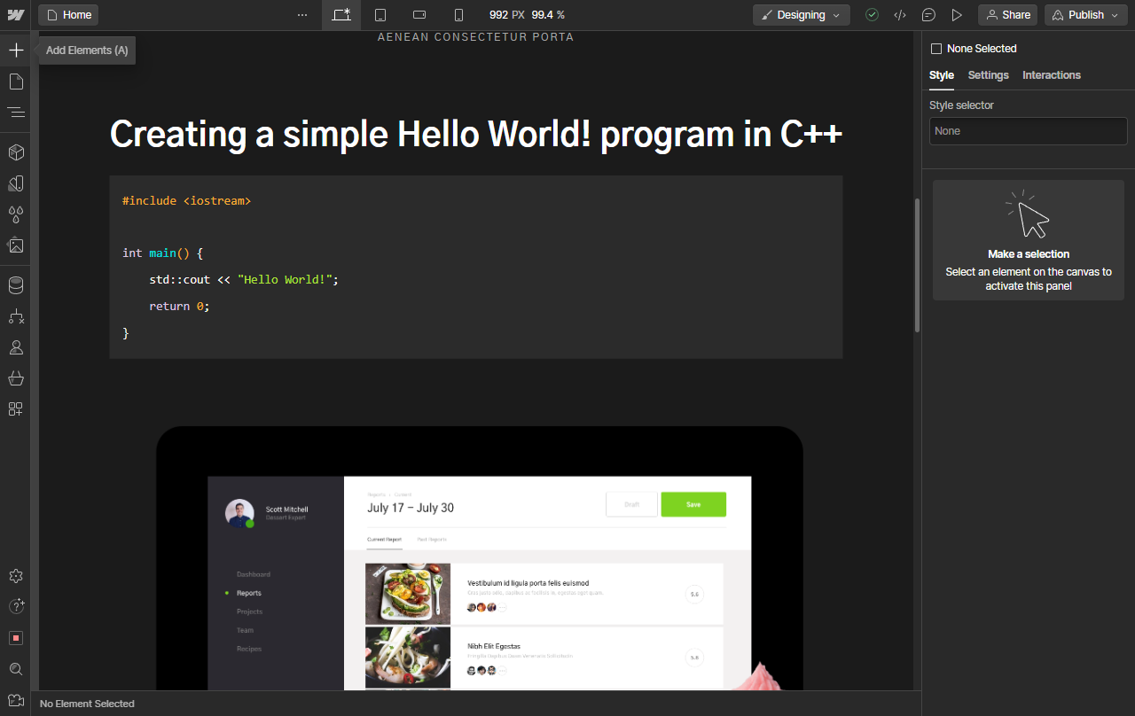This screenshot has height=716, width=1135.
Task: Open the Assets image icon
Action: click(16, 245)
